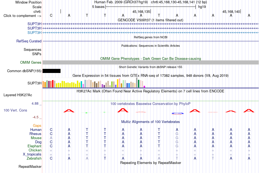This screenshot has width=259, height=173.
Task: Click the RepeatMasker track label
Action: (30, 166)
